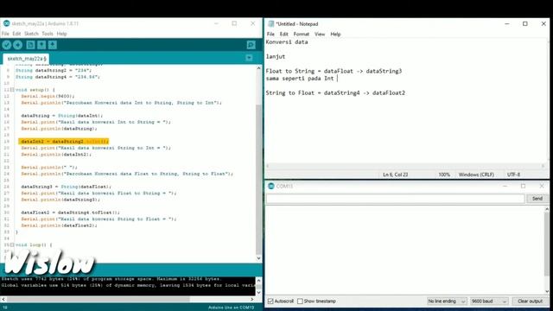Click the Send button in serial monitor
Image resolution: width=553 pixels, height=311 pixels.
537,199
